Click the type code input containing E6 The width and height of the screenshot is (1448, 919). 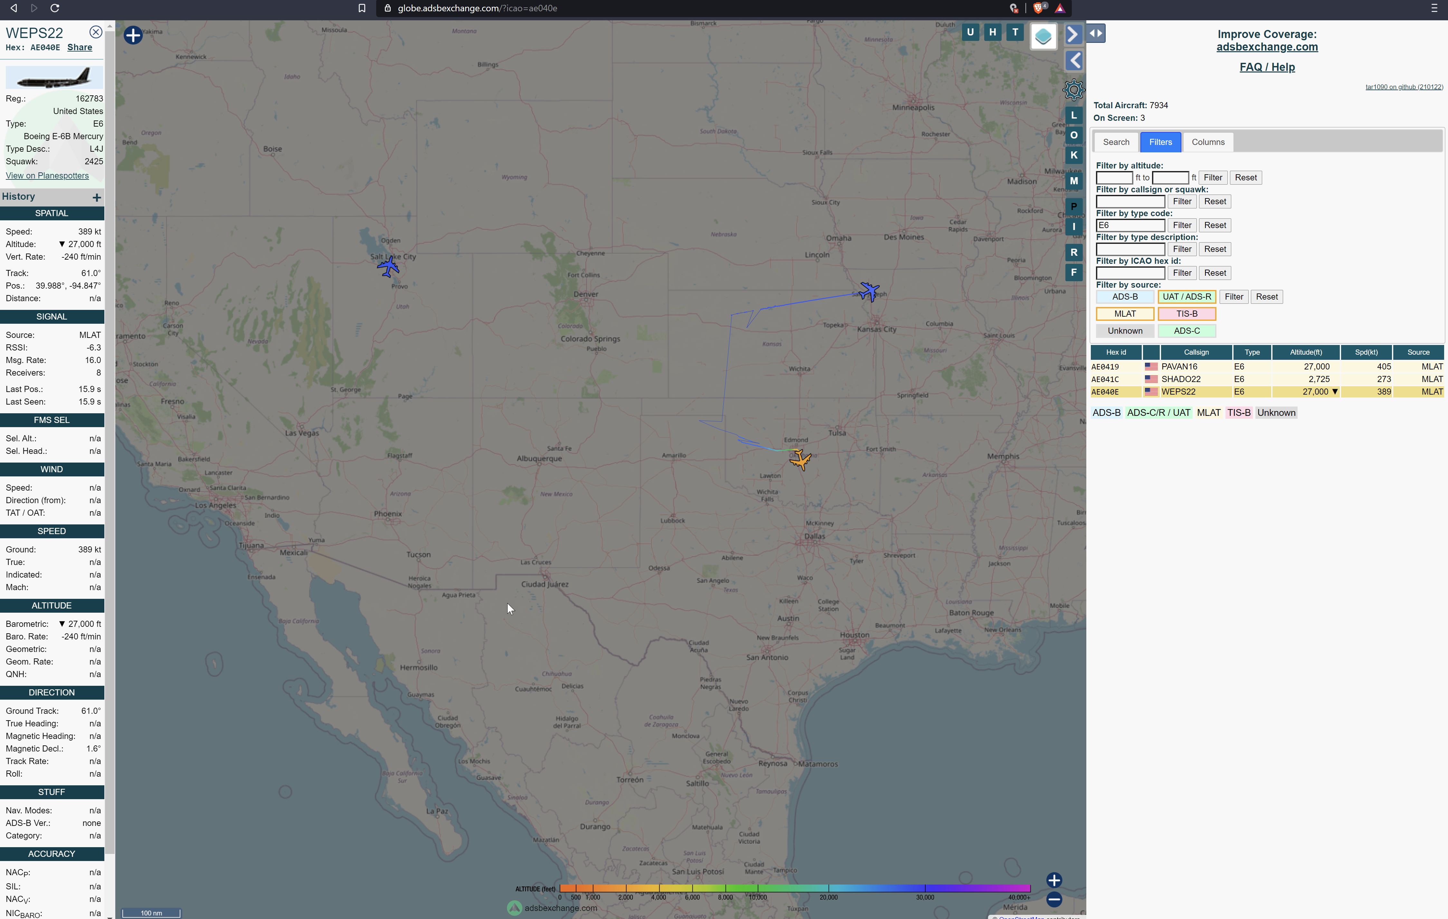click(1130, 225)
